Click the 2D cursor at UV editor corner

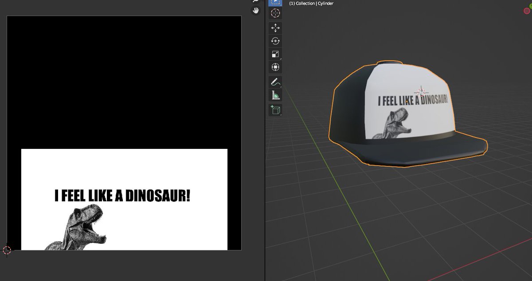point(7,250)
